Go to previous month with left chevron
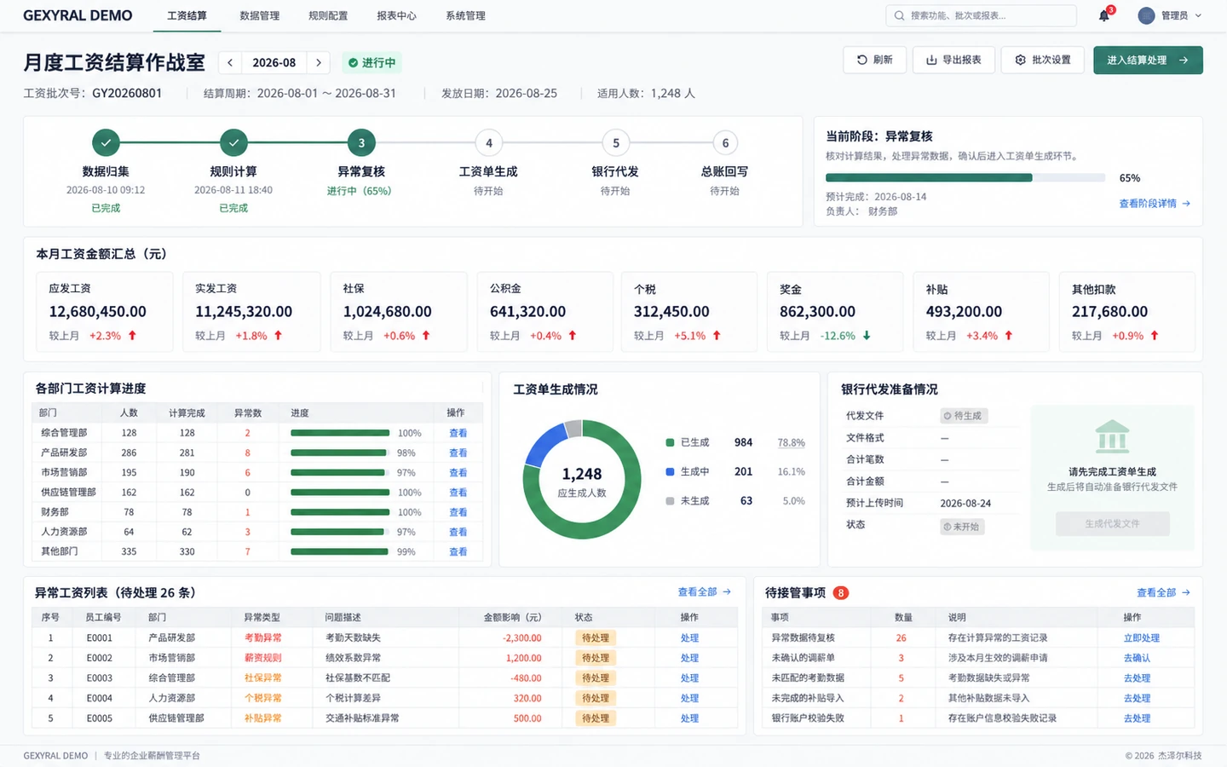 230,62
